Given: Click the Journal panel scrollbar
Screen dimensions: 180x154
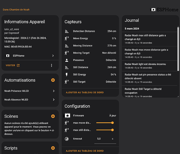Looking at the screenshot, I should click(x=178, y=49).
